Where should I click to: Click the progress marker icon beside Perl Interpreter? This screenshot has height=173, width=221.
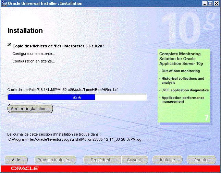pos(9,45)
